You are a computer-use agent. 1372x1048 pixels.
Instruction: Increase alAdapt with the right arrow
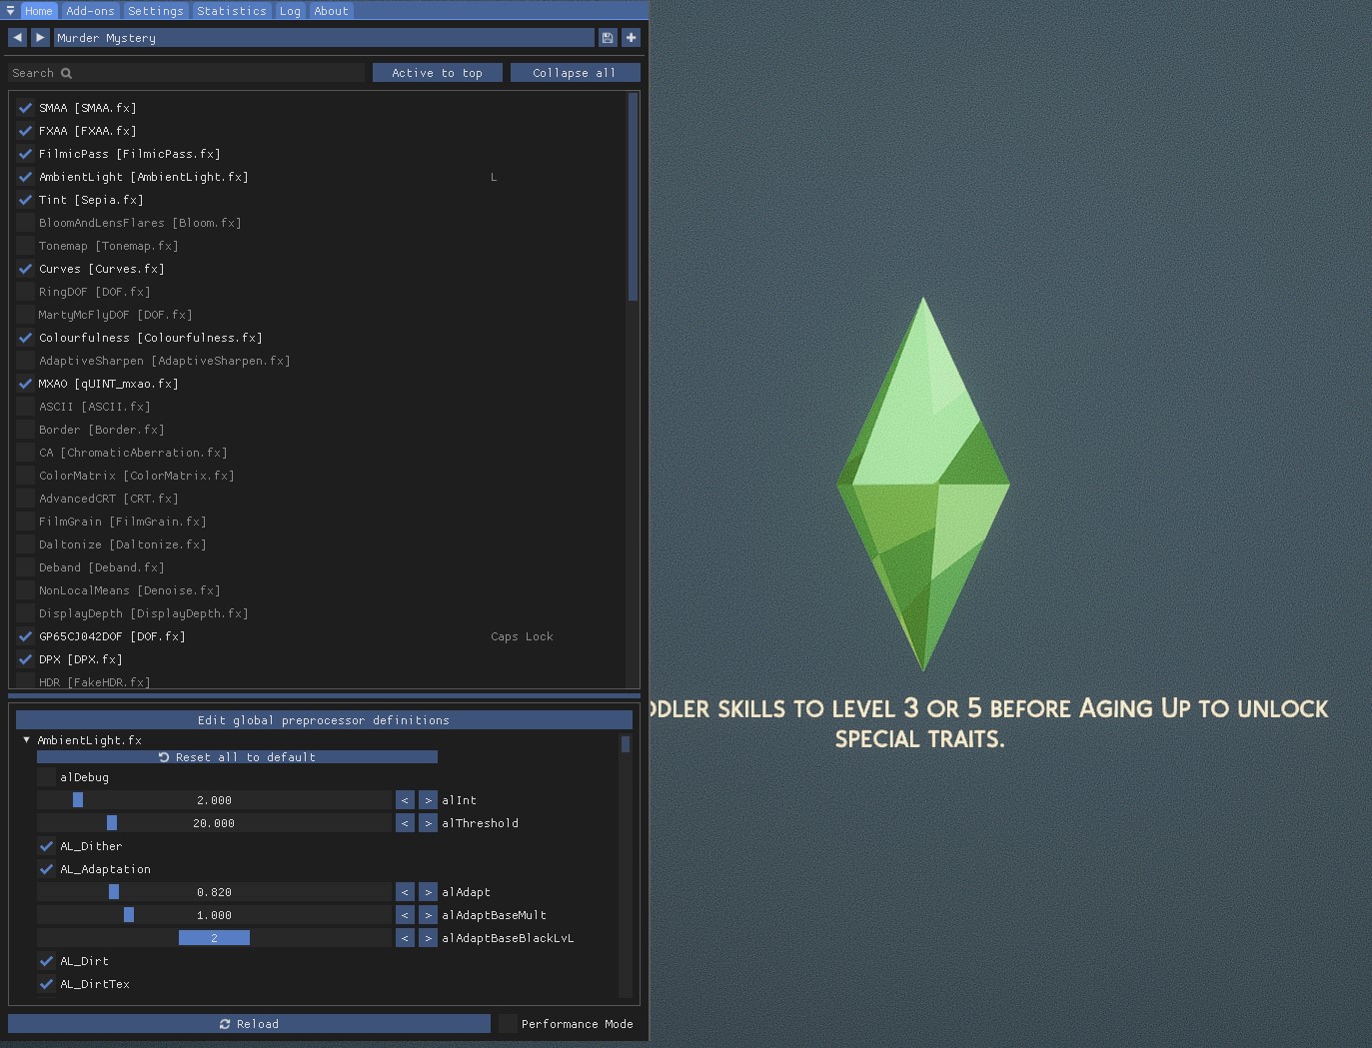click(x=428, y=892)
